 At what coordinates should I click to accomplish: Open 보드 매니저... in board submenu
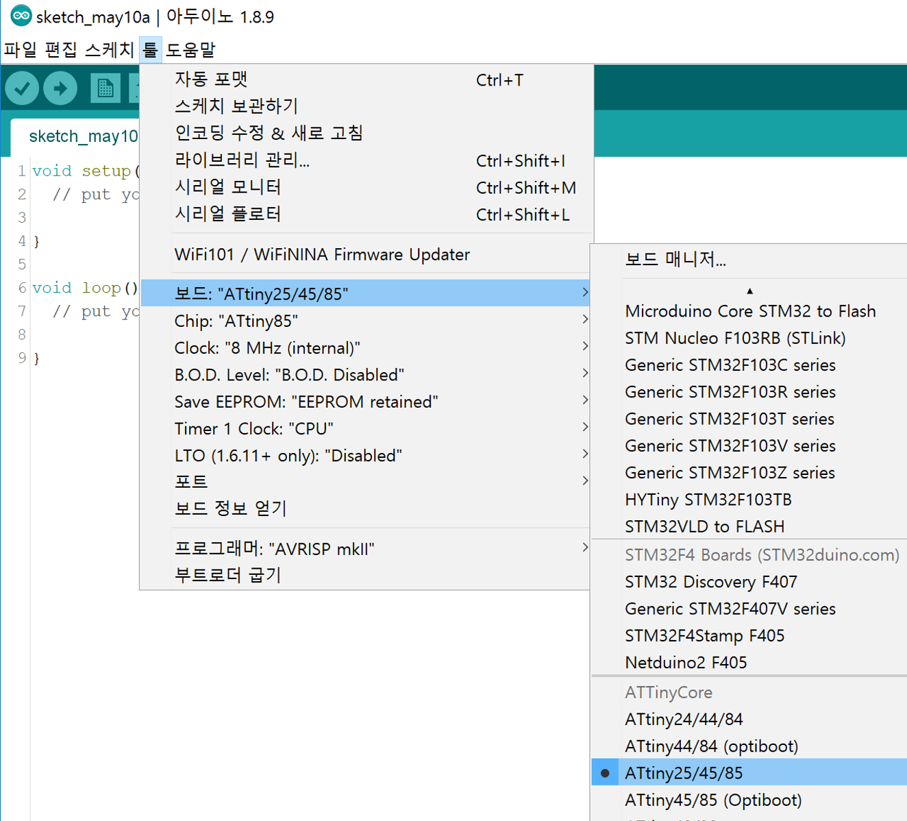[749, 259]
